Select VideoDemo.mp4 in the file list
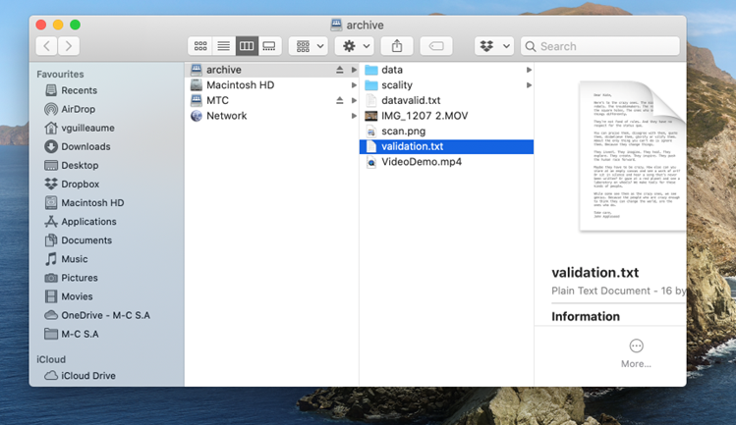Screen dimensions: 736x425 [x=420, y=162]
